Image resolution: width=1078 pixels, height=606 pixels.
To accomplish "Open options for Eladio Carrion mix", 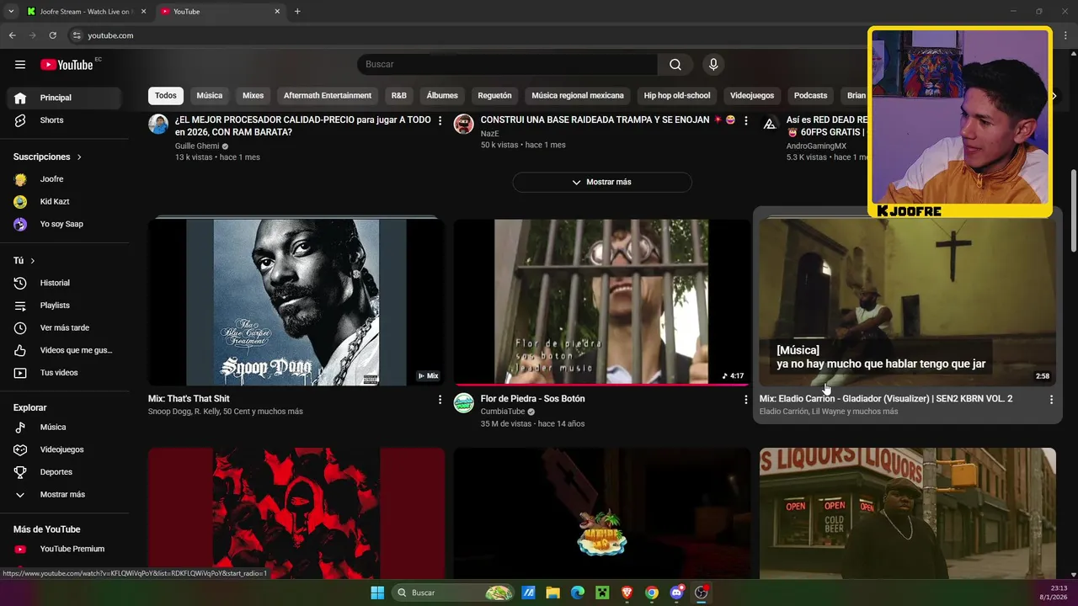I will (x=1051, y=400).
